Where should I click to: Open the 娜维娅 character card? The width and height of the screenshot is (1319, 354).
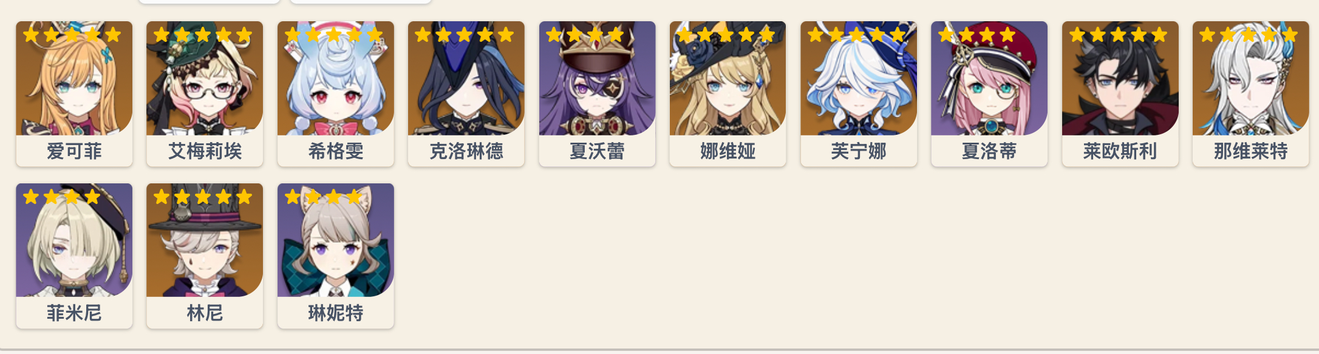tap(728, 94)
